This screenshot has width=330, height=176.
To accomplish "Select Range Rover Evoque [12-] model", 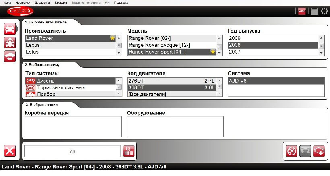I will [172, 45].
